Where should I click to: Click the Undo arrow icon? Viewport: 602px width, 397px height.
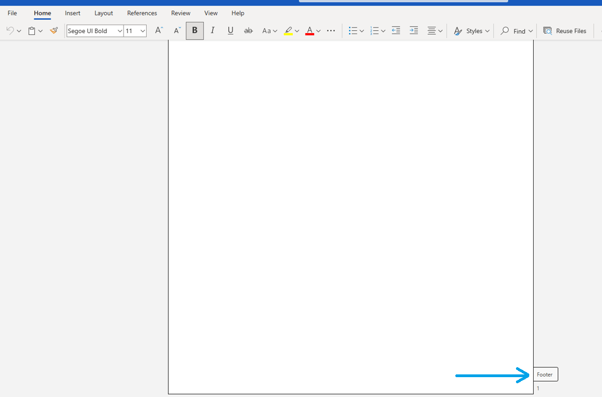click(10, 31)
